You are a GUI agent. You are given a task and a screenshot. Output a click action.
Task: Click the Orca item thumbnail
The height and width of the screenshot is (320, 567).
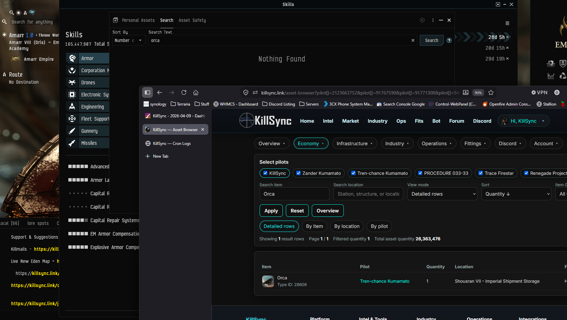click(268, 281)
